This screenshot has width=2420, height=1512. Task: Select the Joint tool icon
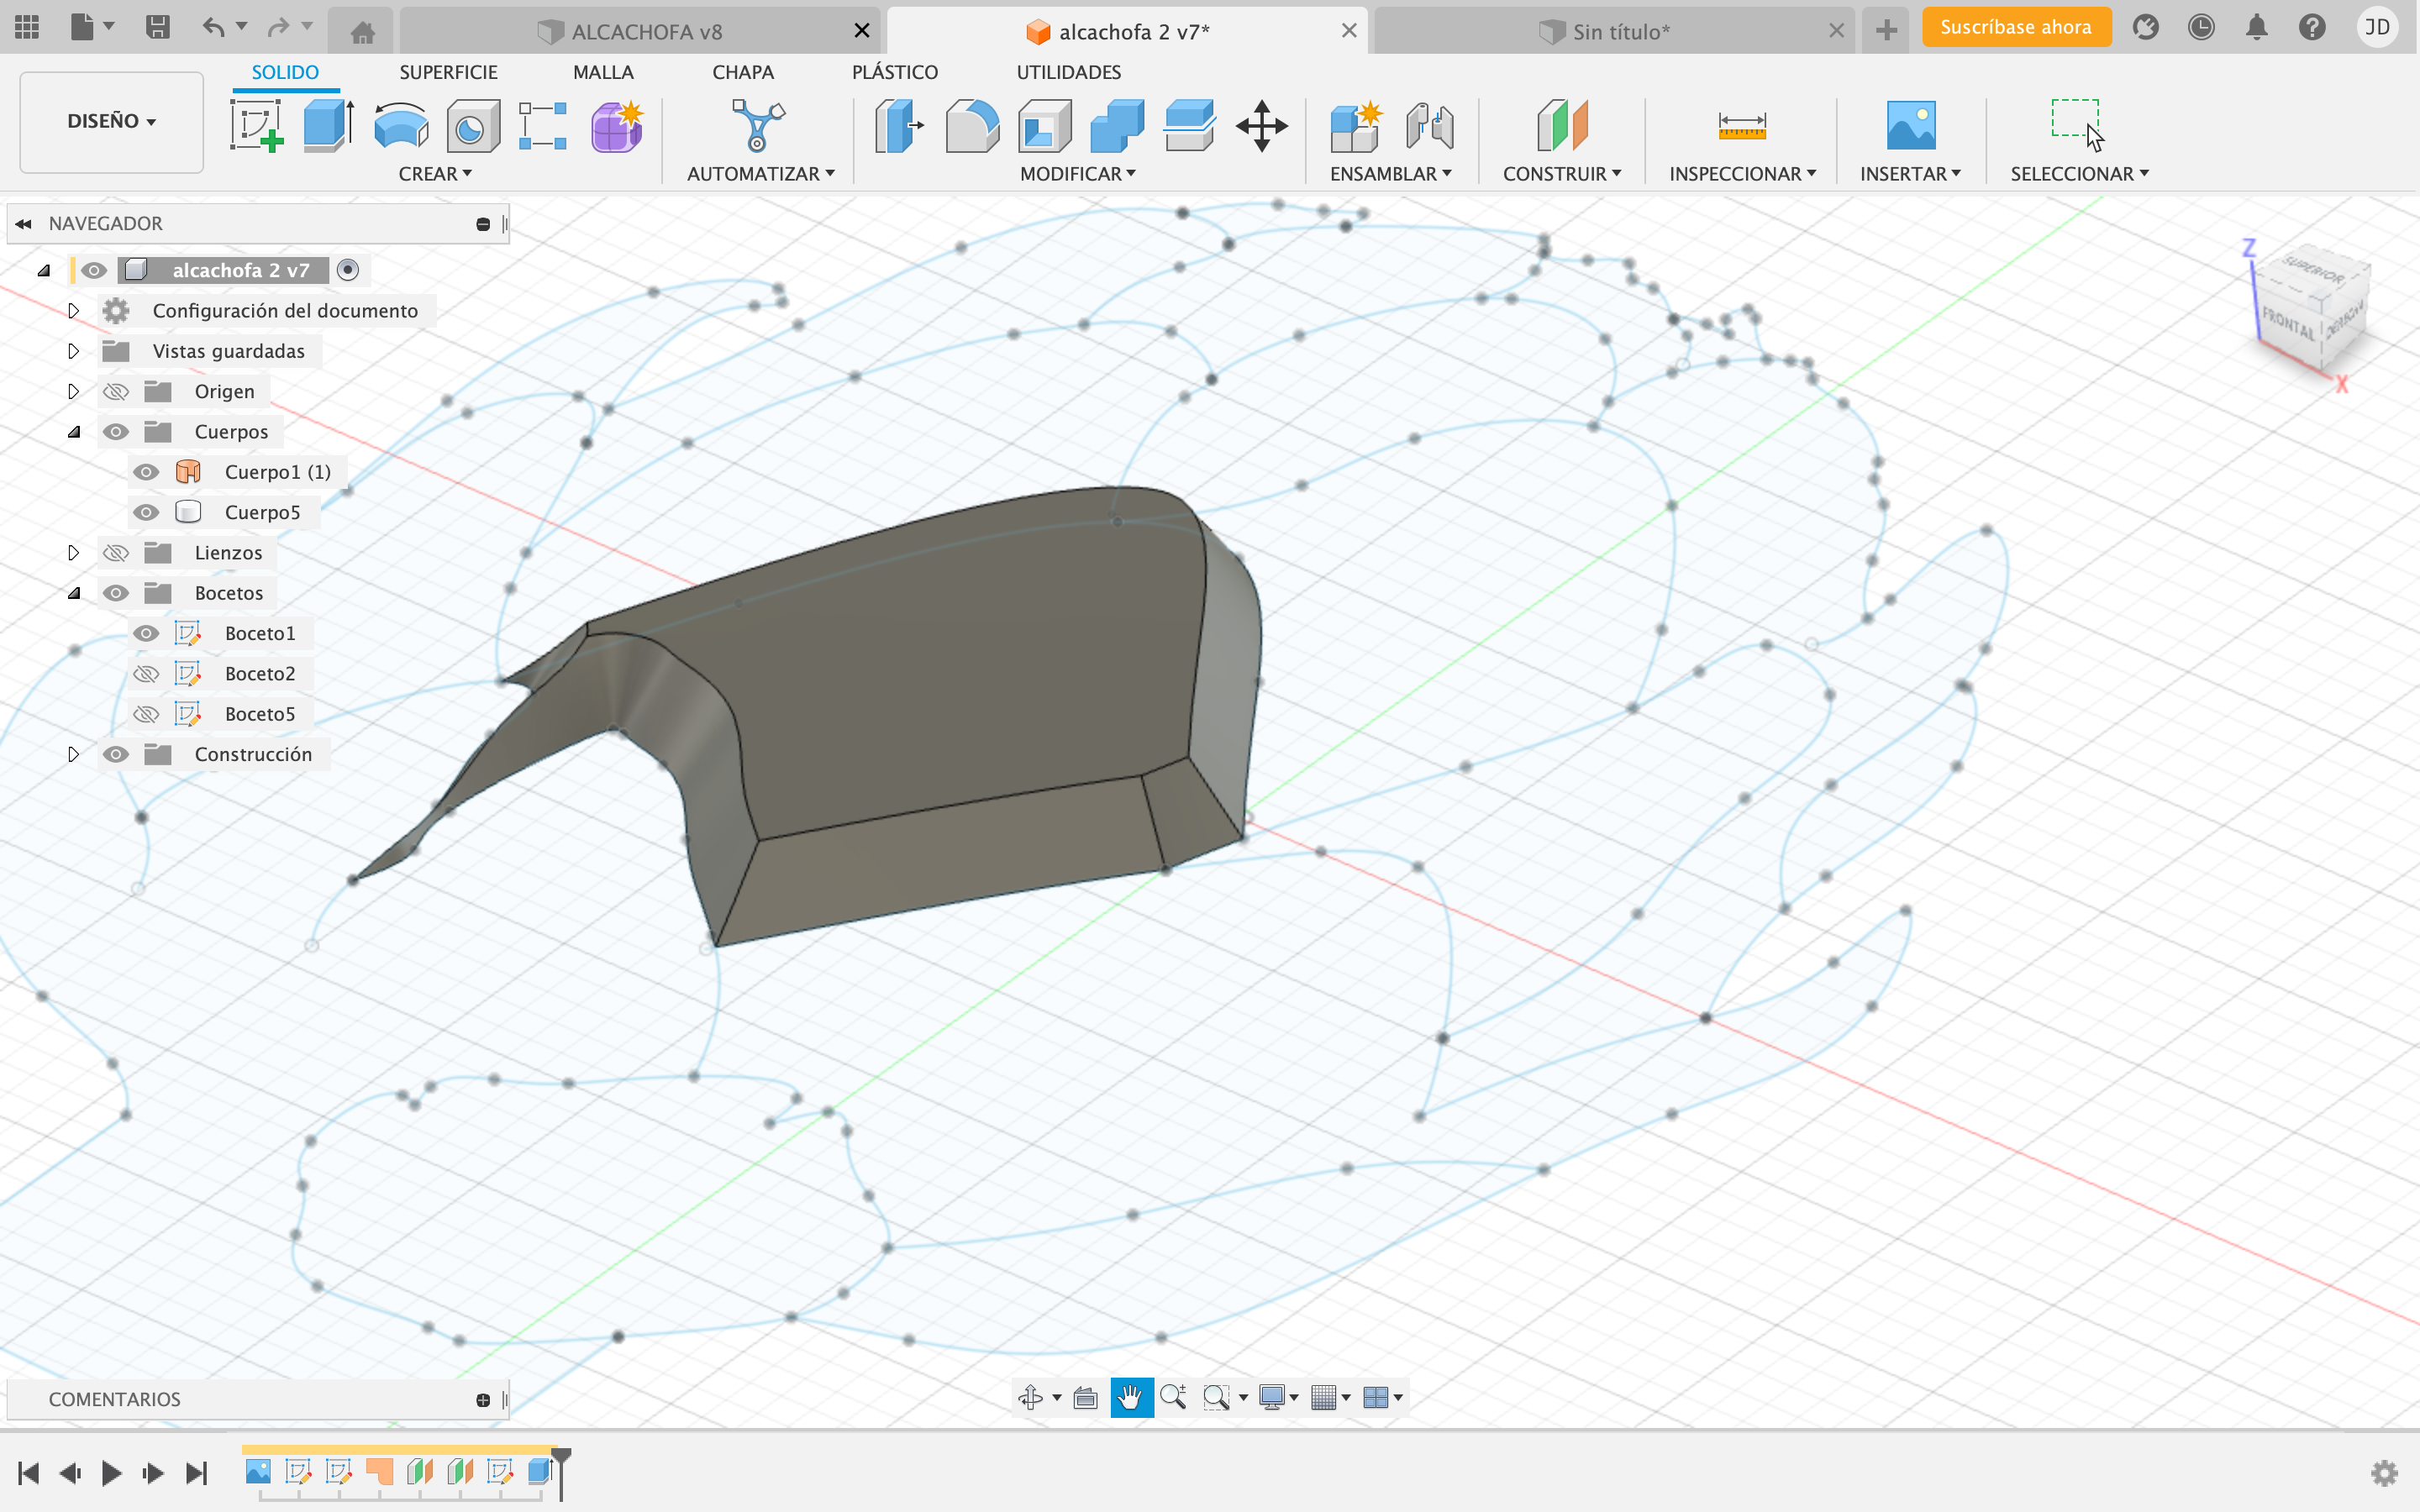tap(1429, 126)
